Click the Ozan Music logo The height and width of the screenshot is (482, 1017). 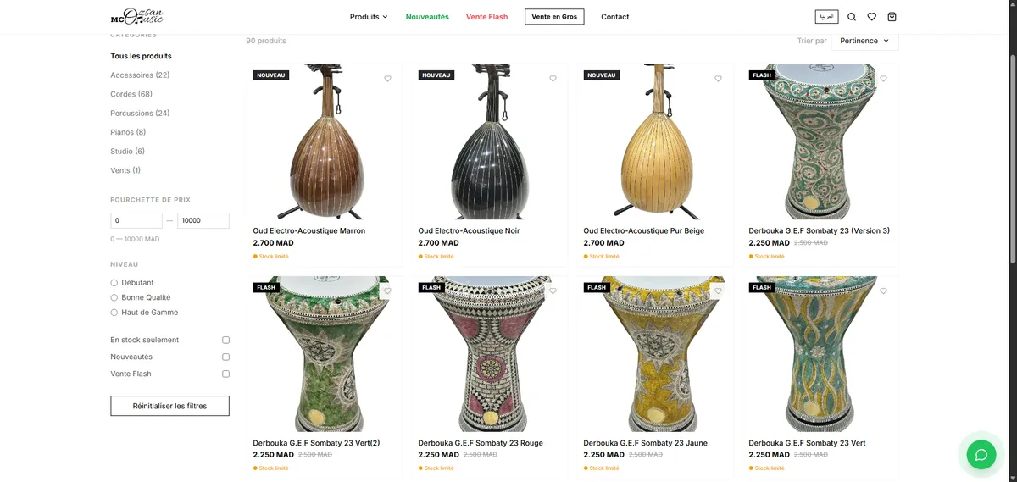coord(136,16)
